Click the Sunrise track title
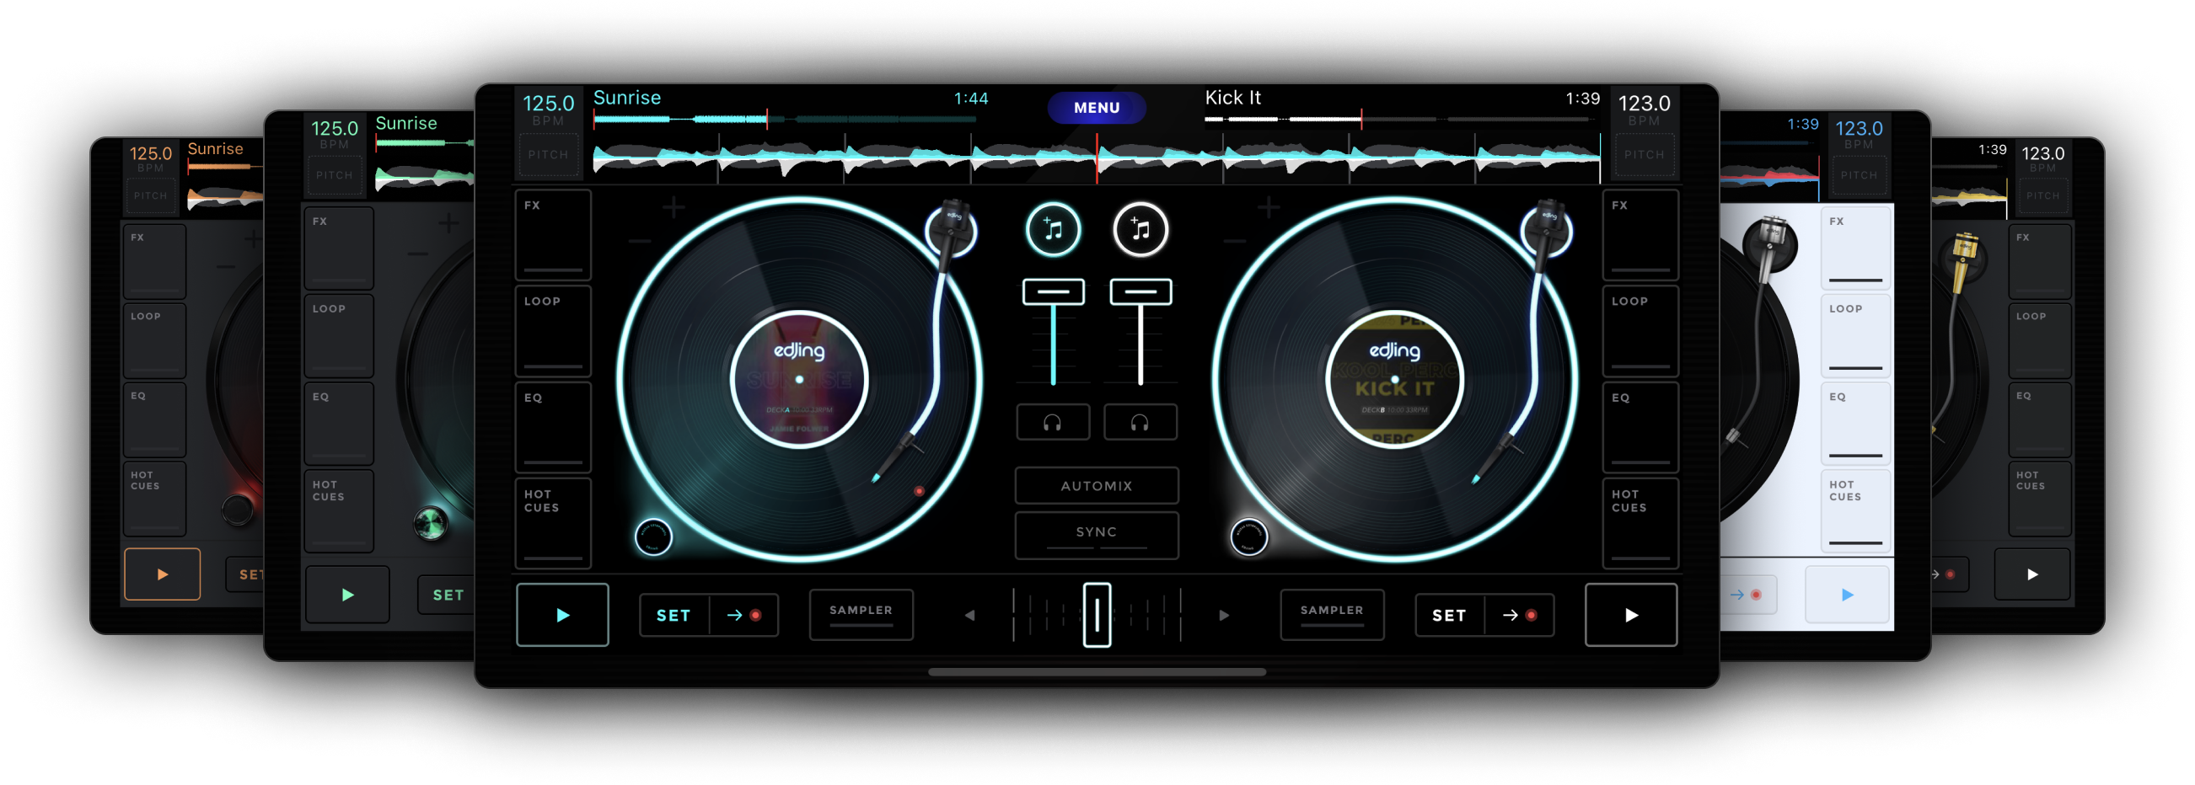2195x785 pixels. [626, 97]
